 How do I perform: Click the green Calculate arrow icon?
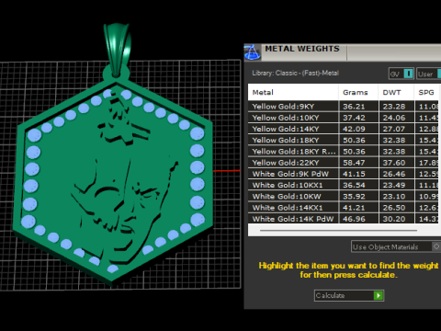coord(379,295)
